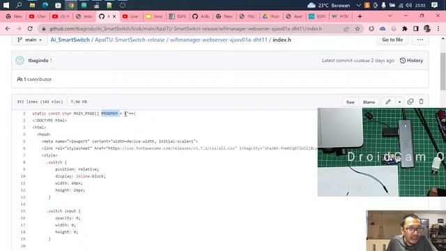Open the 'main' branch dropdown
The image size is (446, 251).
coord(29,40)
